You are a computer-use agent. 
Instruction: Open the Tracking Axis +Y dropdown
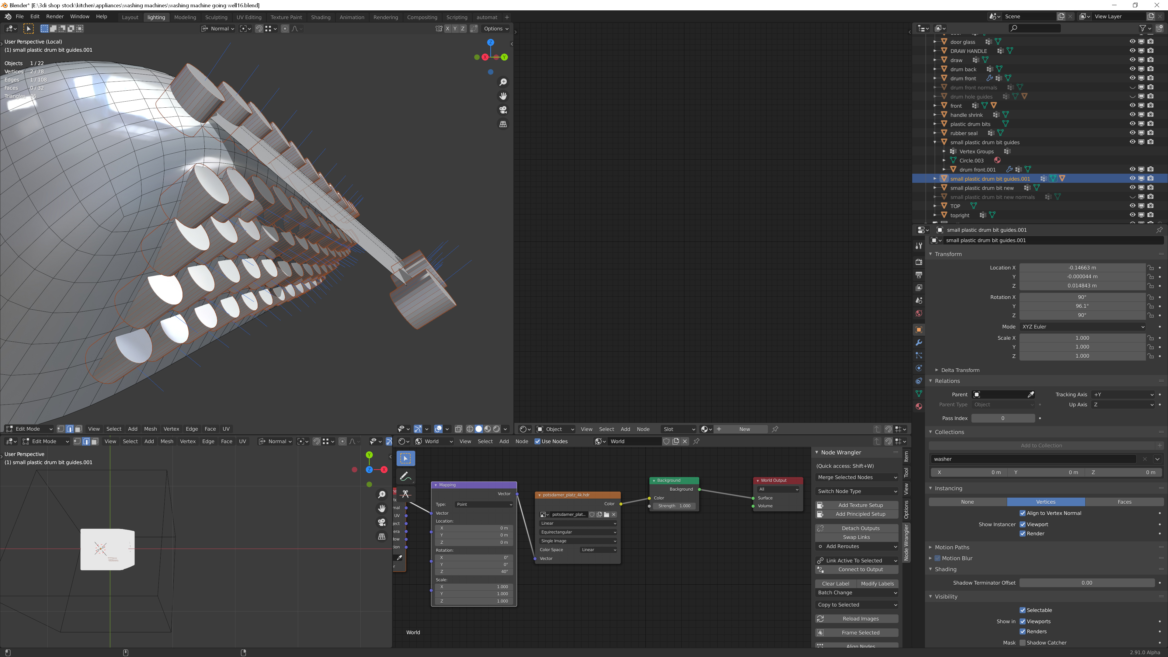click(x=1123, y=395)
